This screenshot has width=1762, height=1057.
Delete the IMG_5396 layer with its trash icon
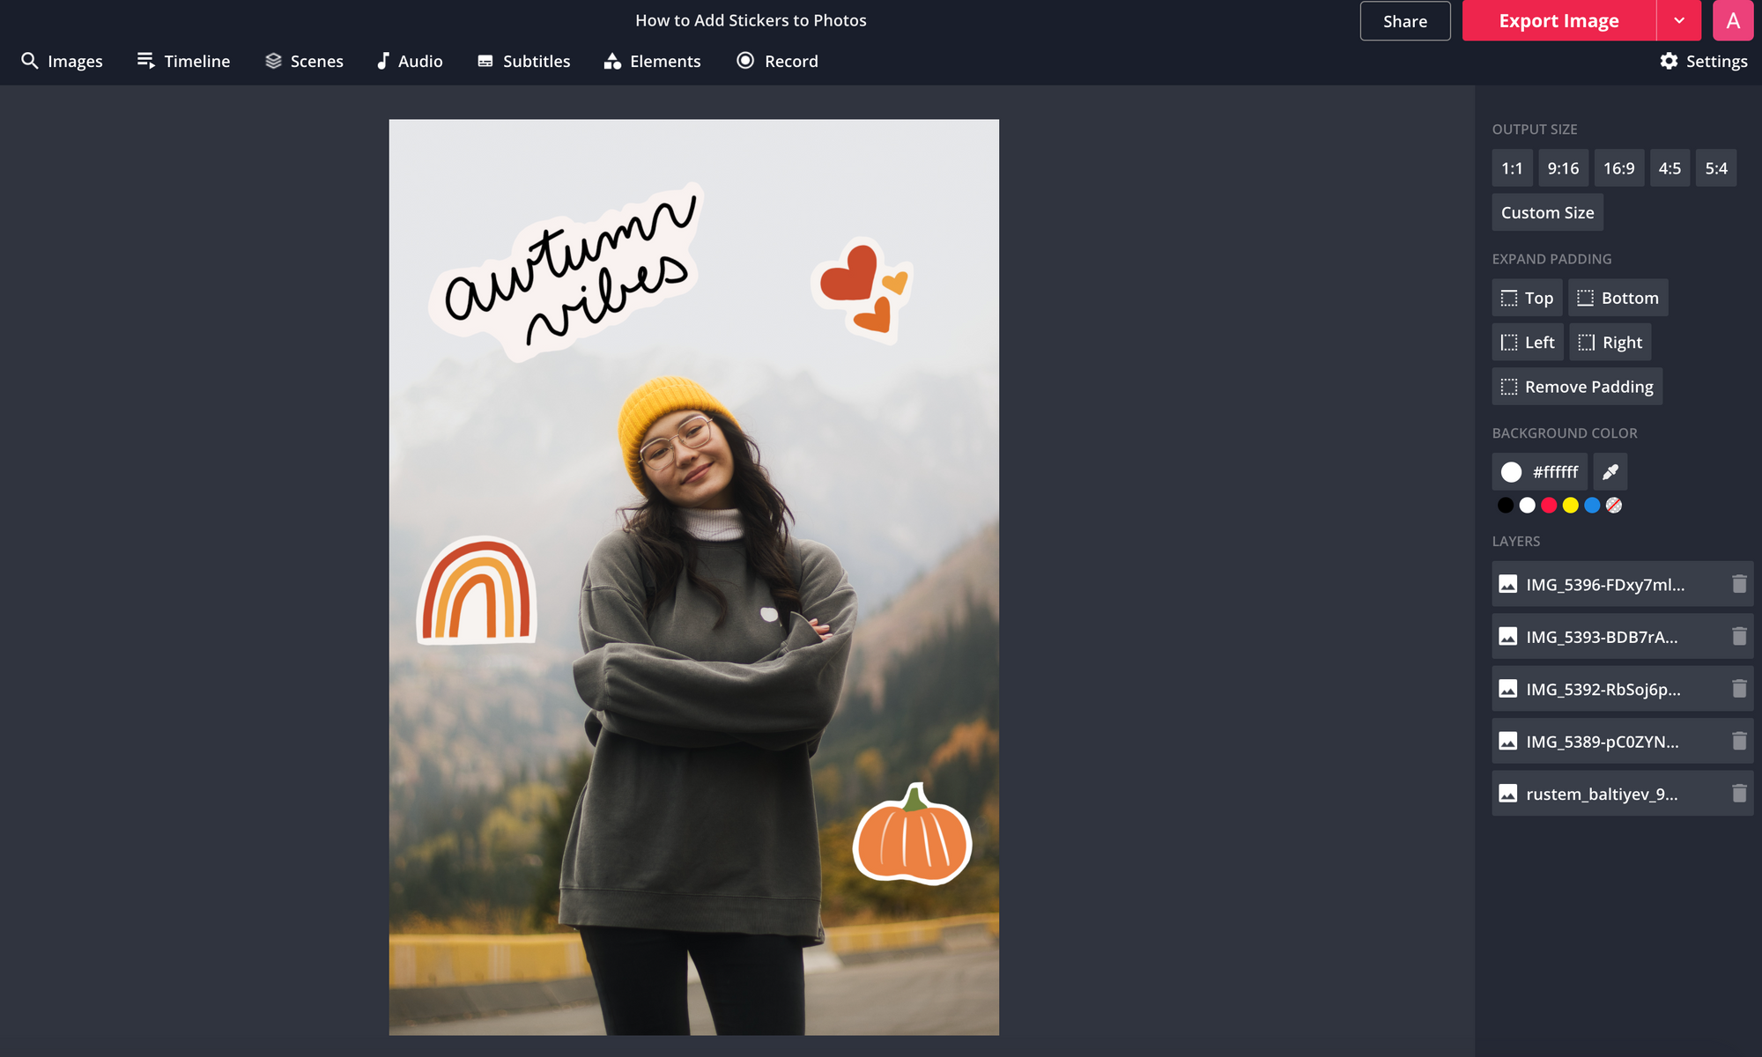click(x=1738, y=584)
